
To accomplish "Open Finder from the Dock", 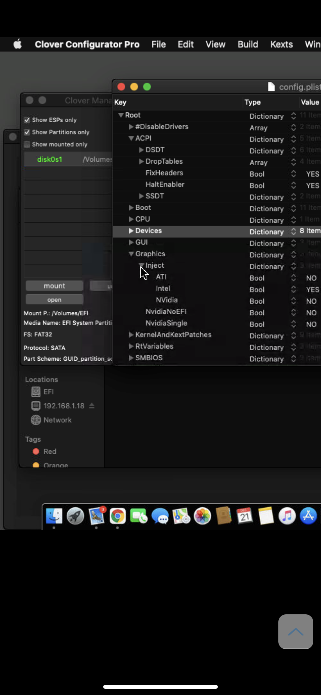I will 54,516.
